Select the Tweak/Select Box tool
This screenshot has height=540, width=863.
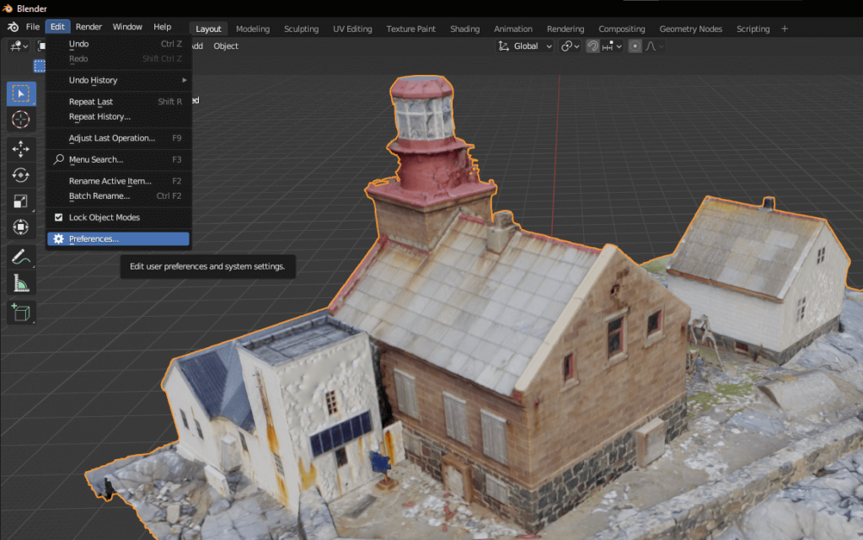click(20, 93)
